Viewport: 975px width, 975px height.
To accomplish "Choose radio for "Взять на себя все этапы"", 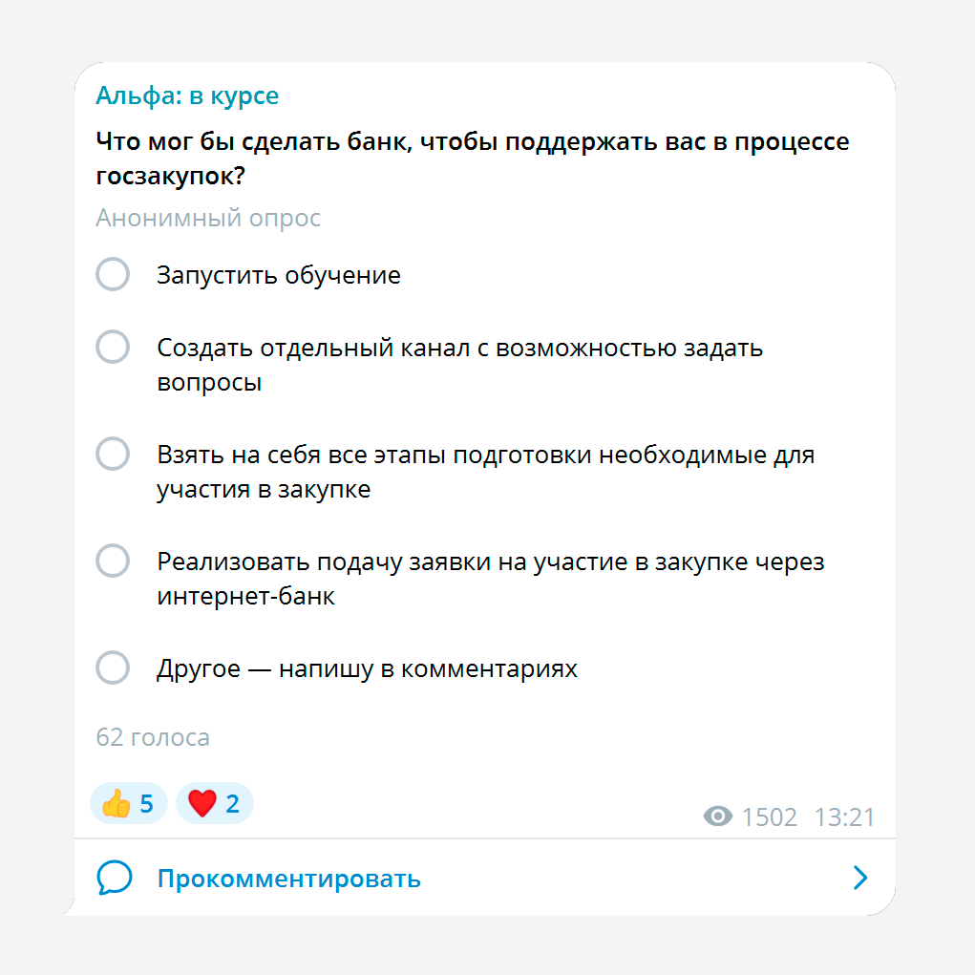I will (x=113, y=454).
